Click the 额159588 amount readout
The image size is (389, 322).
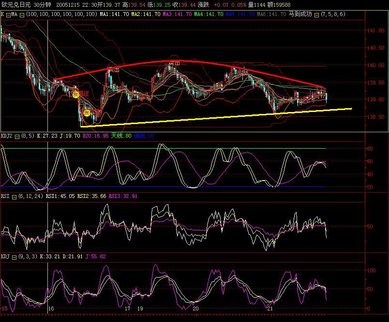(279, 5)
